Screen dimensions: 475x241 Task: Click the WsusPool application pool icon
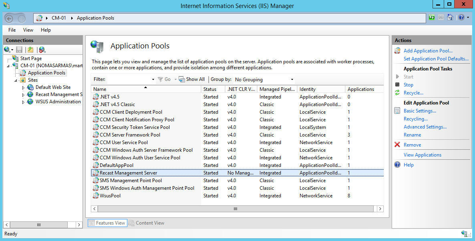[x=96, y=196]
